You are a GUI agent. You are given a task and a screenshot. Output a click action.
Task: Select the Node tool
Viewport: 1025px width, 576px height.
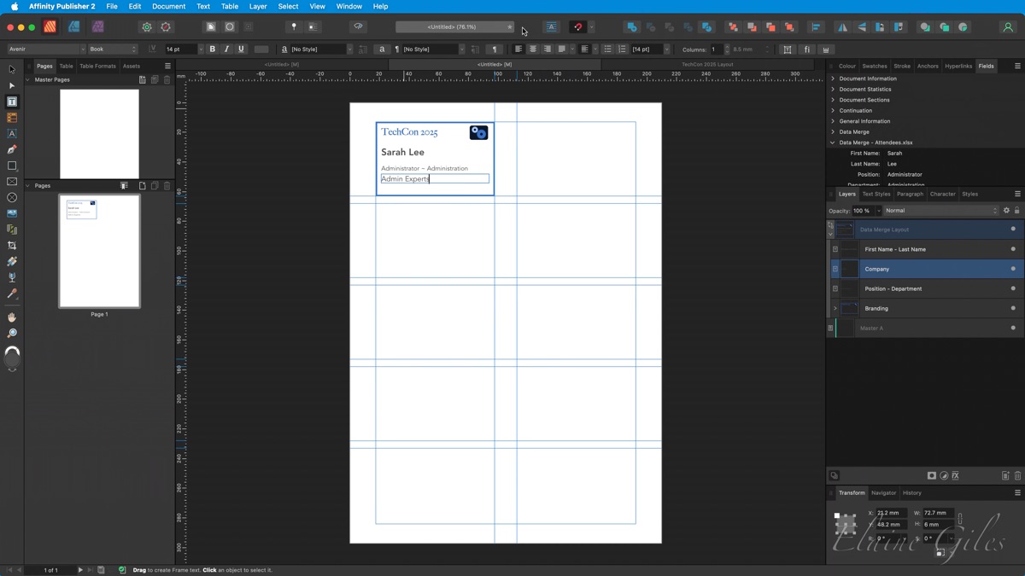[x=12, y=85]
